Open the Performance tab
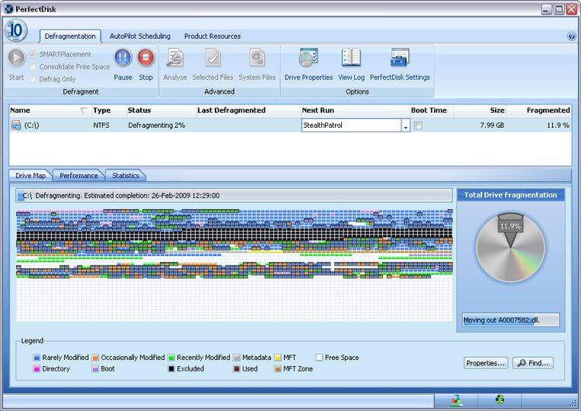The width and height of the screenshot is (581, 411). click(79, 175)
